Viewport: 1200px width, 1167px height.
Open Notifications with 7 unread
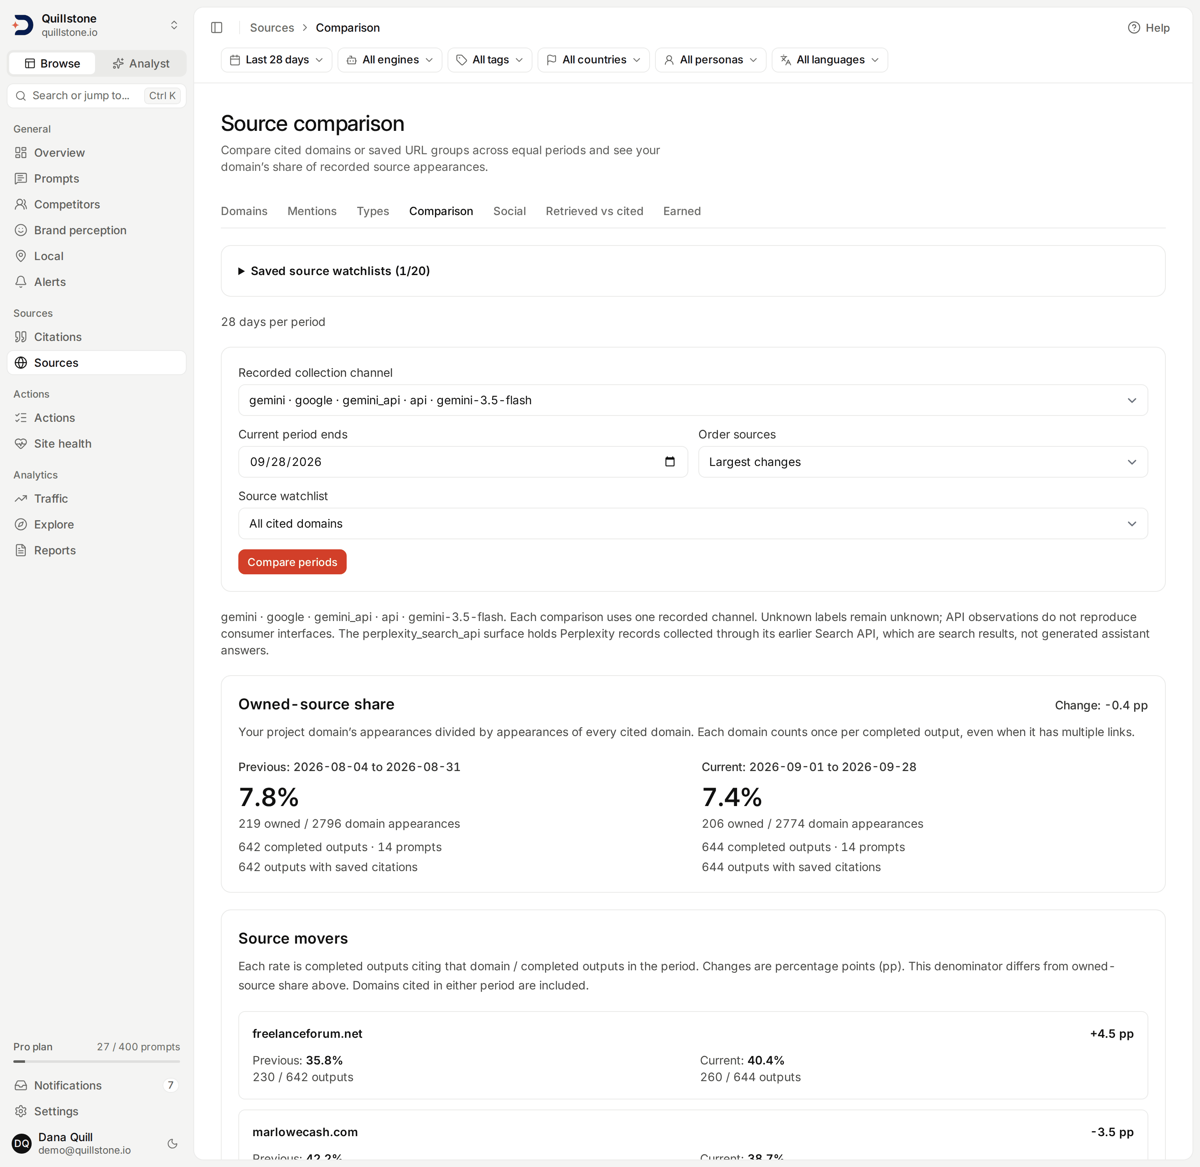click(97, 1085)
